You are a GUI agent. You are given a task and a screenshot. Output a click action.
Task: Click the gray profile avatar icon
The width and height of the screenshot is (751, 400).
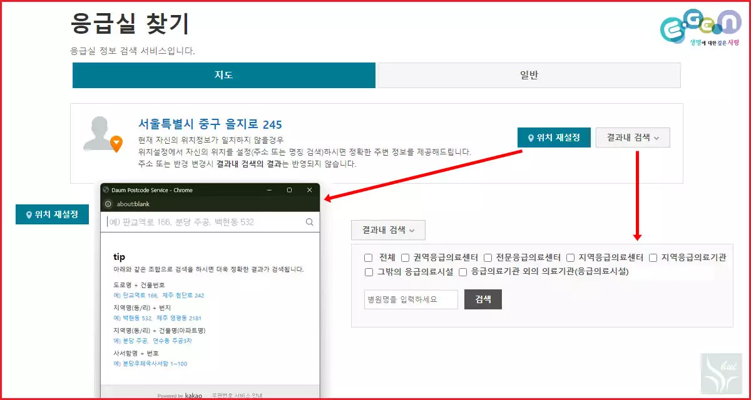click(98, 131)
